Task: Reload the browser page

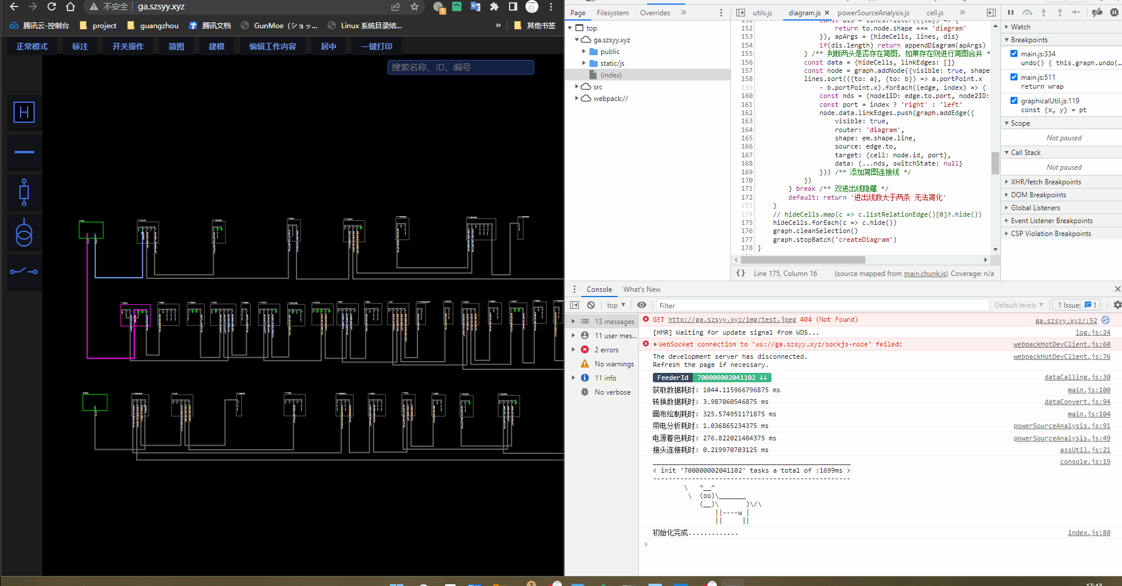Action: click(52, 6)
